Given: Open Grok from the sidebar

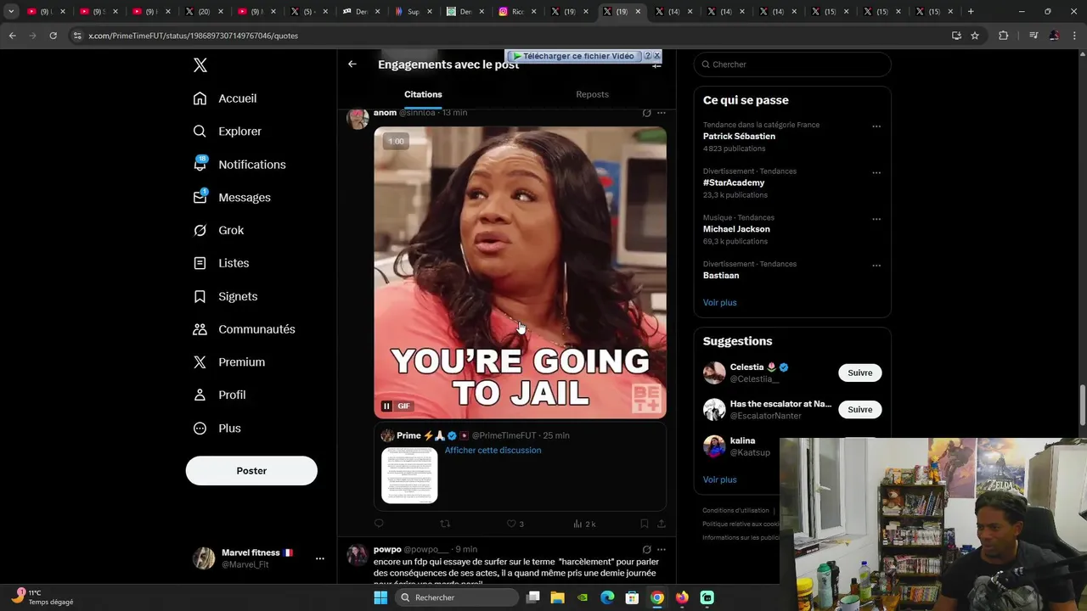Looking at the screenshot, I should tap(218, 231).
